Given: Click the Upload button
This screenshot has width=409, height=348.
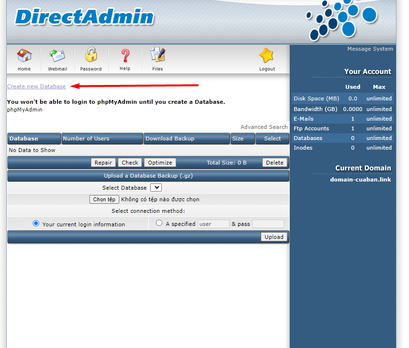Looking at the screenshot, I should 274,237.
